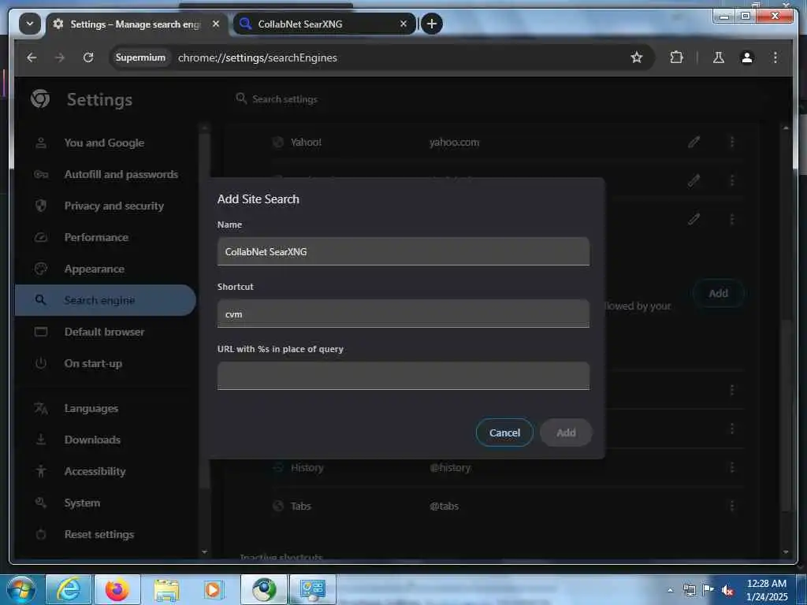Open the profile avatar menu
807x605 pixels.
[747, 58]
